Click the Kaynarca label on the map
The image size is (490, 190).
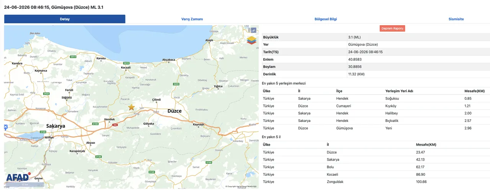tap(41, 71)
